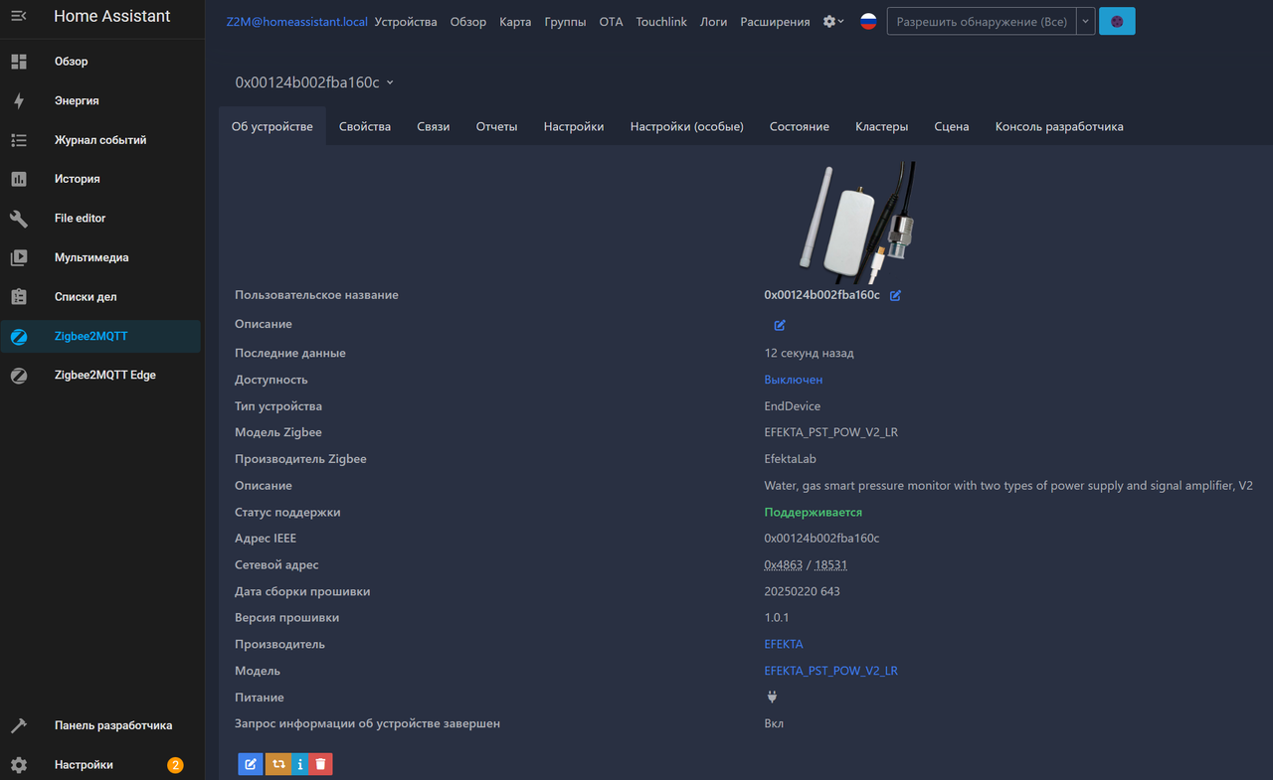Image resolution: width=1273 pixels, height=780 pixels.
Task: Click the Выключен availability link
Action: (x=794, y=380)
